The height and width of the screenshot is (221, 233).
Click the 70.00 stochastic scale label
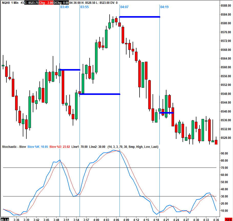tap(225, 168)
